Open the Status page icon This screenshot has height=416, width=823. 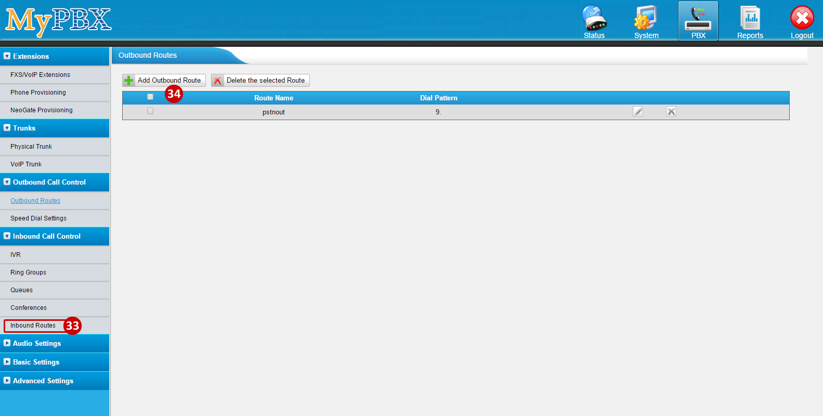594,21
